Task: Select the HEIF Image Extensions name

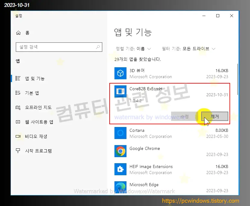Action: pos(151,166)
